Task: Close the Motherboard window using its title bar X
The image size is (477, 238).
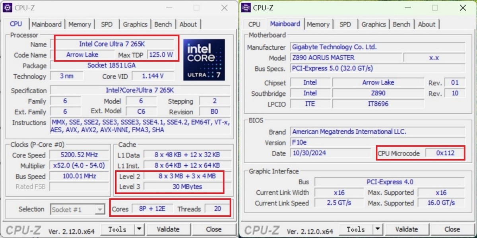Action: (x=463, y=8)
